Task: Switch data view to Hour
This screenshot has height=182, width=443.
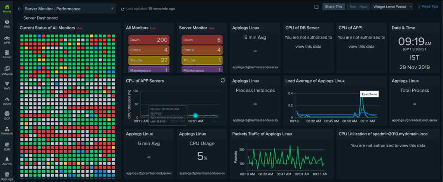Action: [x=363, y=7]
